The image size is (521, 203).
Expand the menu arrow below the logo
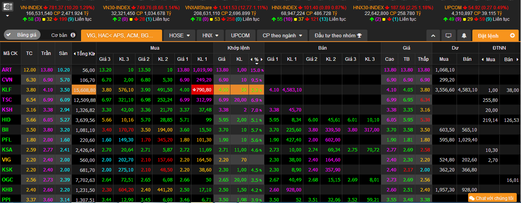[x=8, y=16]
